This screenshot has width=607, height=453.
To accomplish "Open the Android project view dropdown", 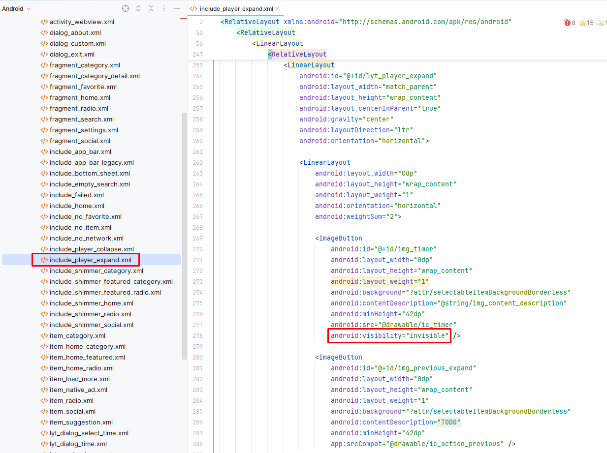I will coord(16,9).
